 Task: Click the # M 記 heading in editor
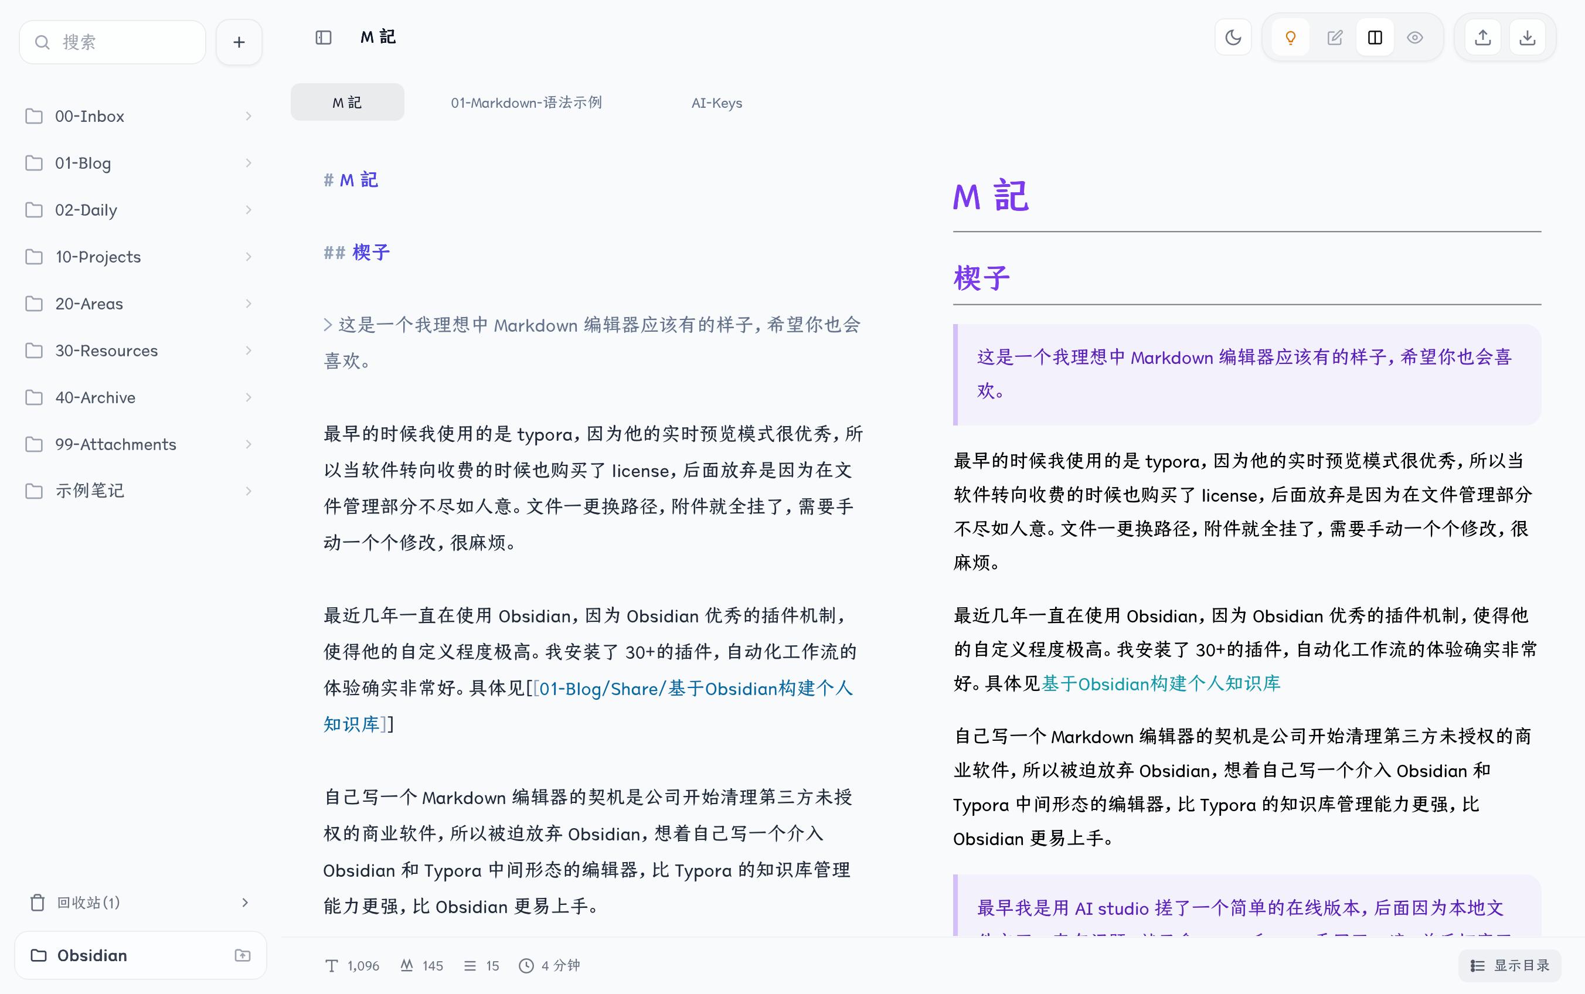point(351,180)
